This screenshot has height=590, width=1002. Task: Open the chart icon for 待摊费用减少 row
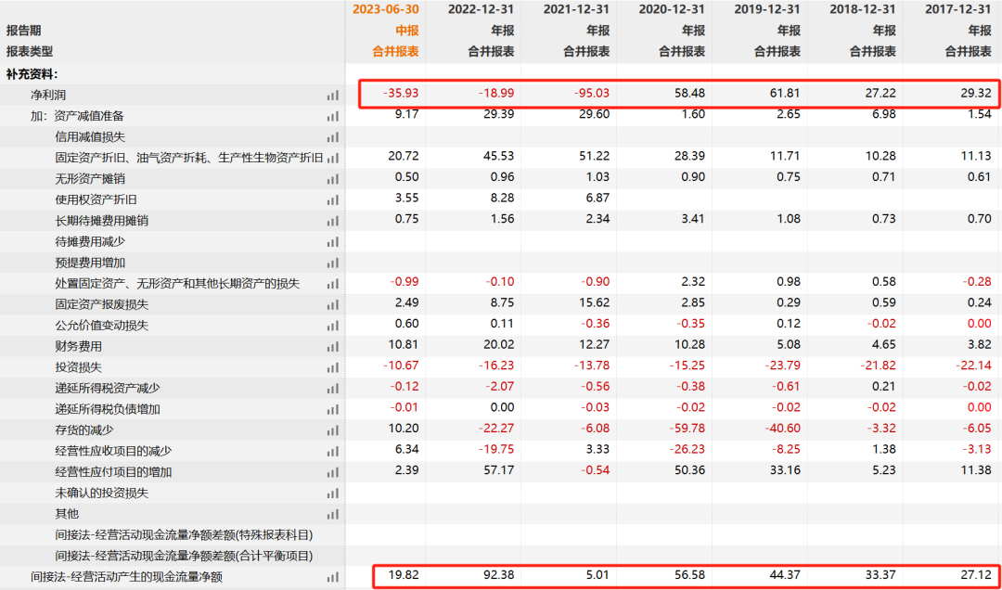[332, 242]
